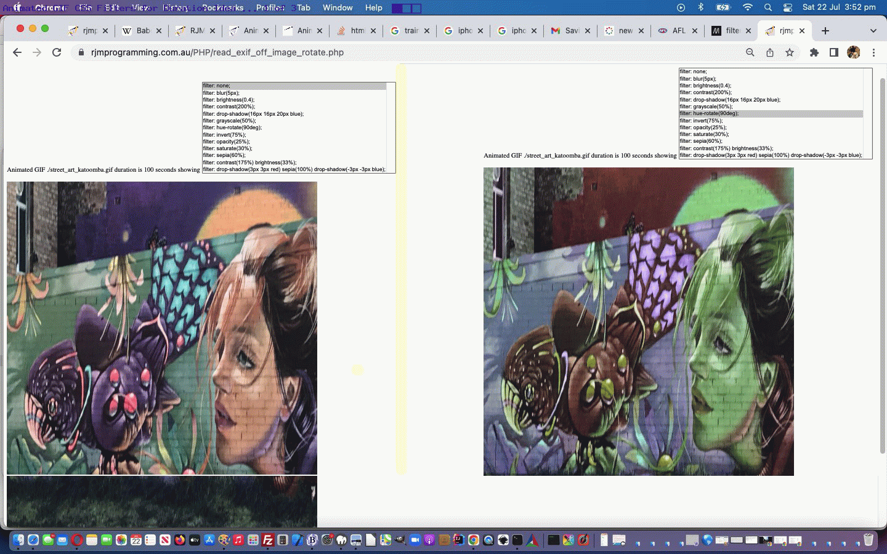Image resolution: width=887 pixels, height=554 pixels.
Task: Open Opera browser from the Dock
Action: 77,540
